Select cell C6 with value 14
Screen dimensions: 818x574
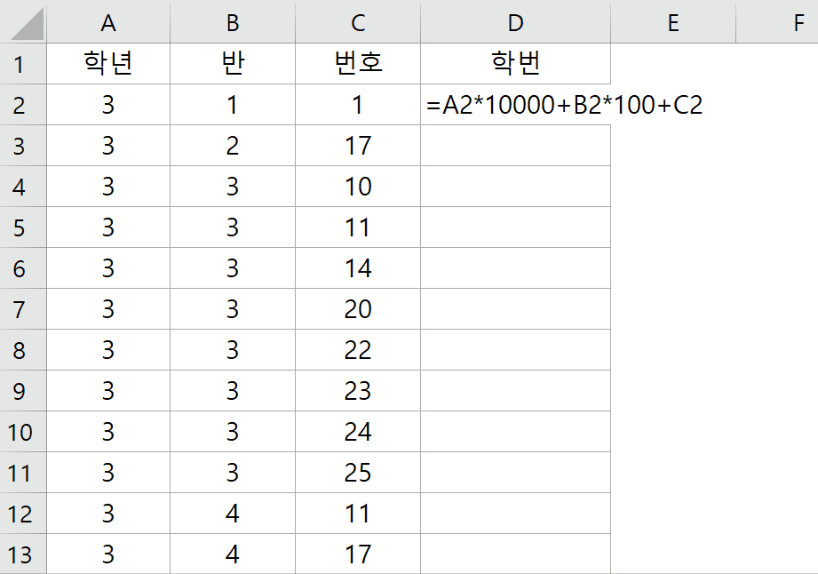click(358, 268)
